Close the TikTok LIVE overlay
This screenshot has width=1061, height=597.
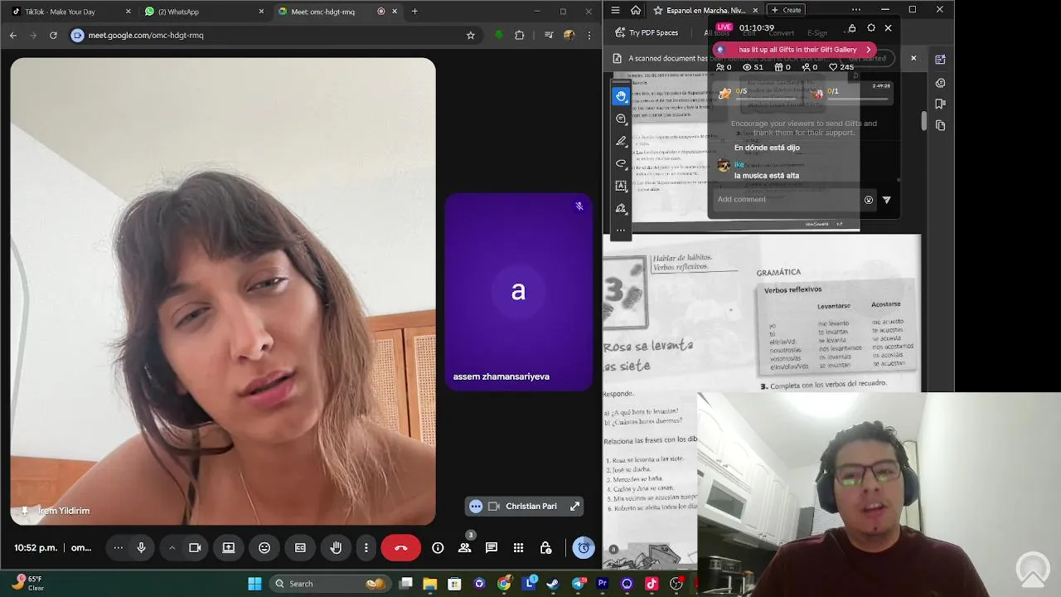(x=888, y=28)
